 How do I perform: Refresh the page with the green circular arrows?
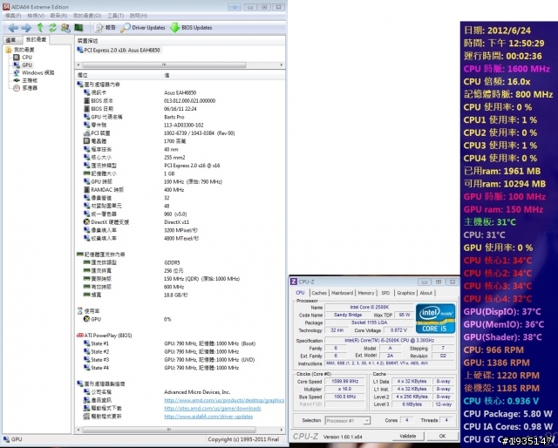point(52,27)
